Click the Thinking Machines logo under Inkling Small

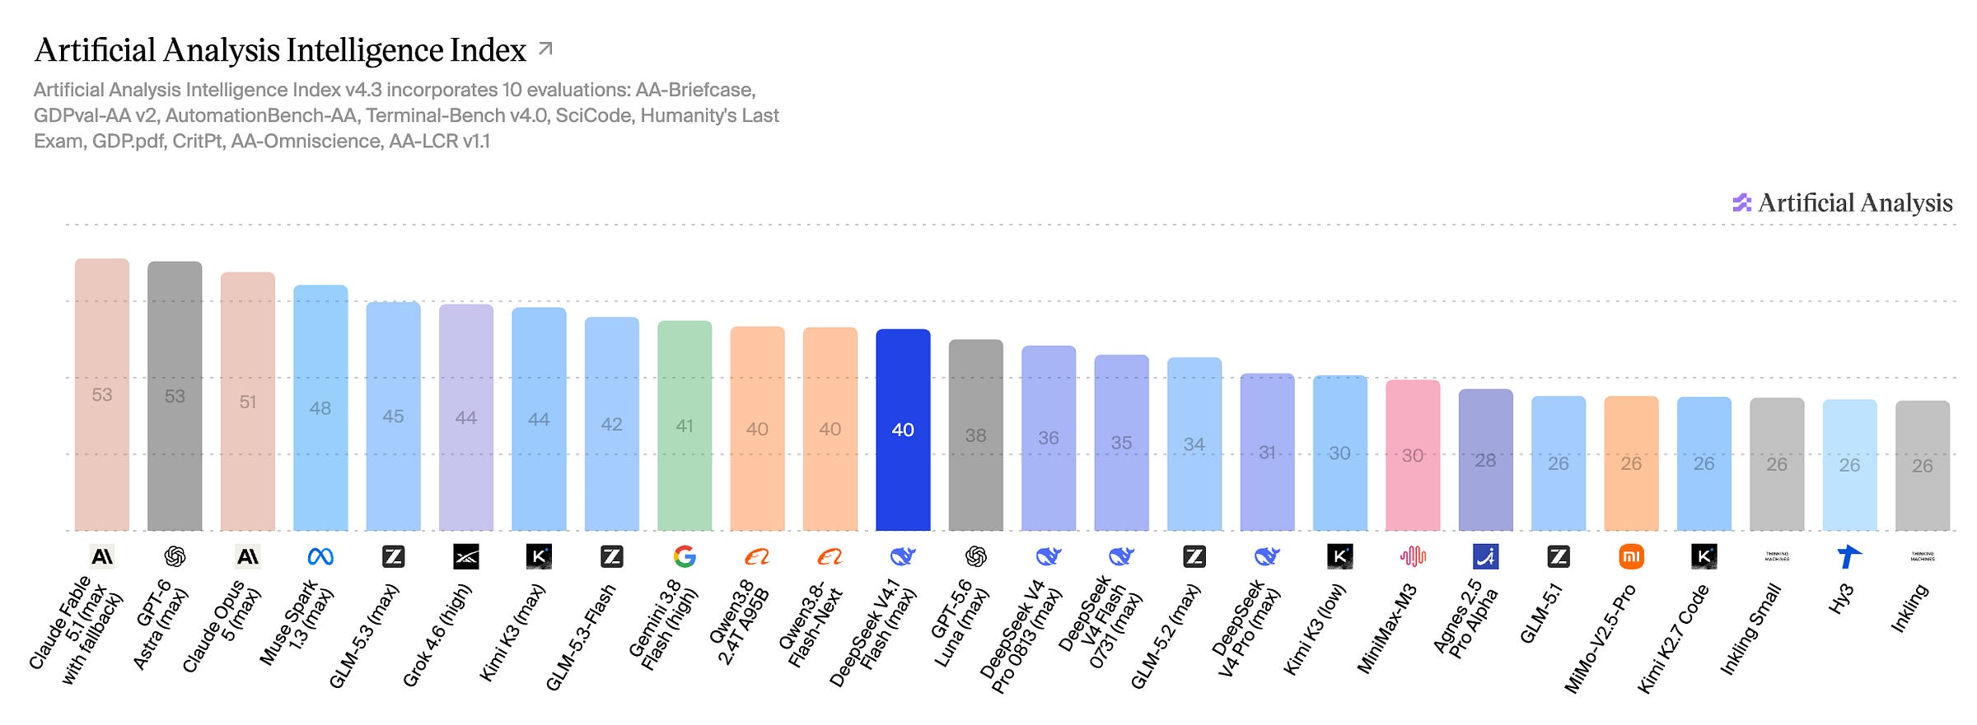click(1777, 557)
